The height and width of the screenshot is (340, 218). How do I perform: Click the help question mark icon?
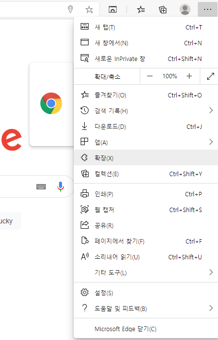tap(85, 308)
